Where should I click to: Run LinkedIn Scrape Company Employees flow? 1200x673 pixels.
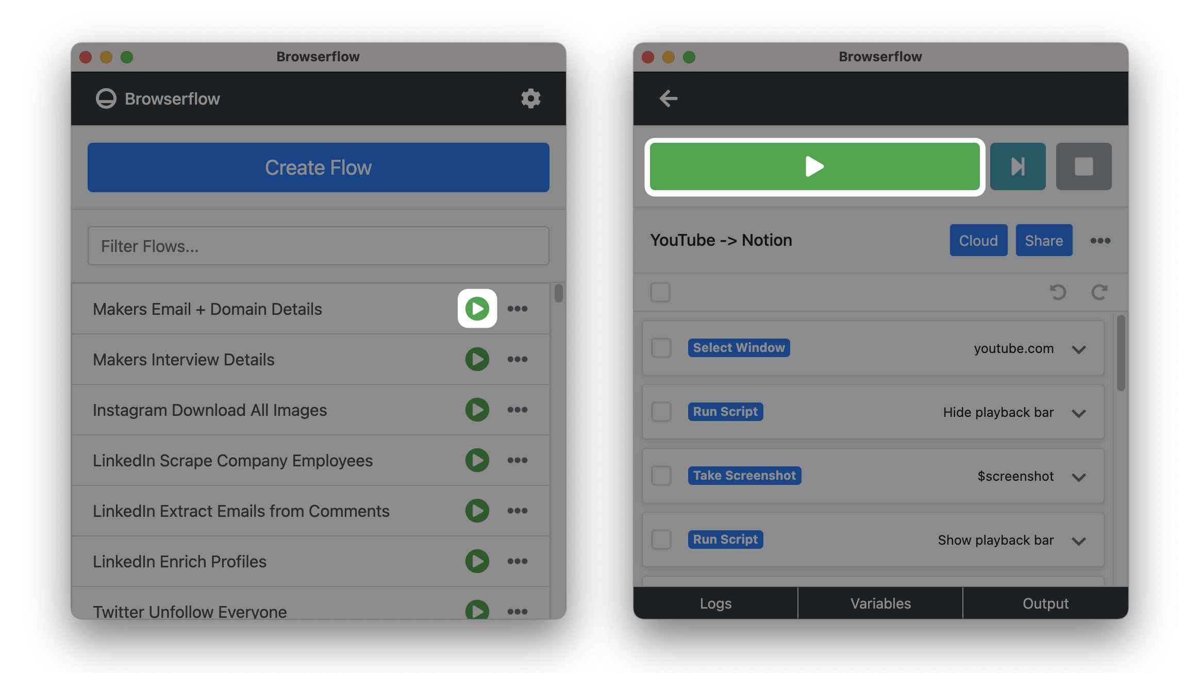pyautogui.click(x=477, y=460)
